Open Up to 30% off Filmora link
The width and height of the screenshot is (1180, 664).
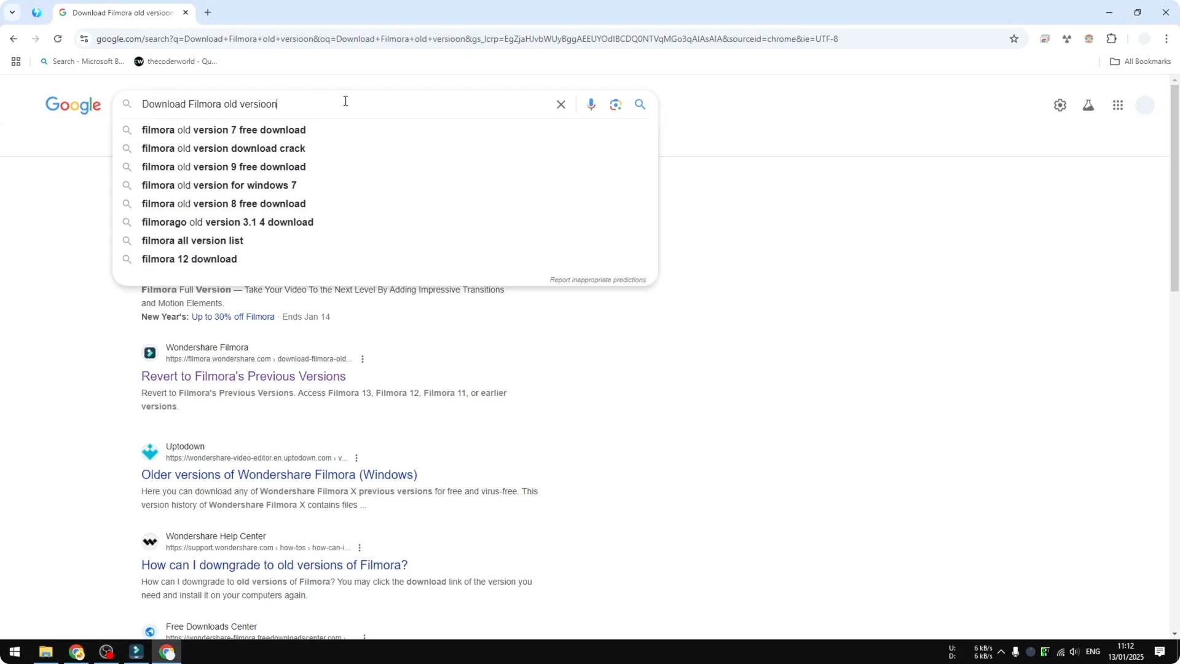pos(233,317)
